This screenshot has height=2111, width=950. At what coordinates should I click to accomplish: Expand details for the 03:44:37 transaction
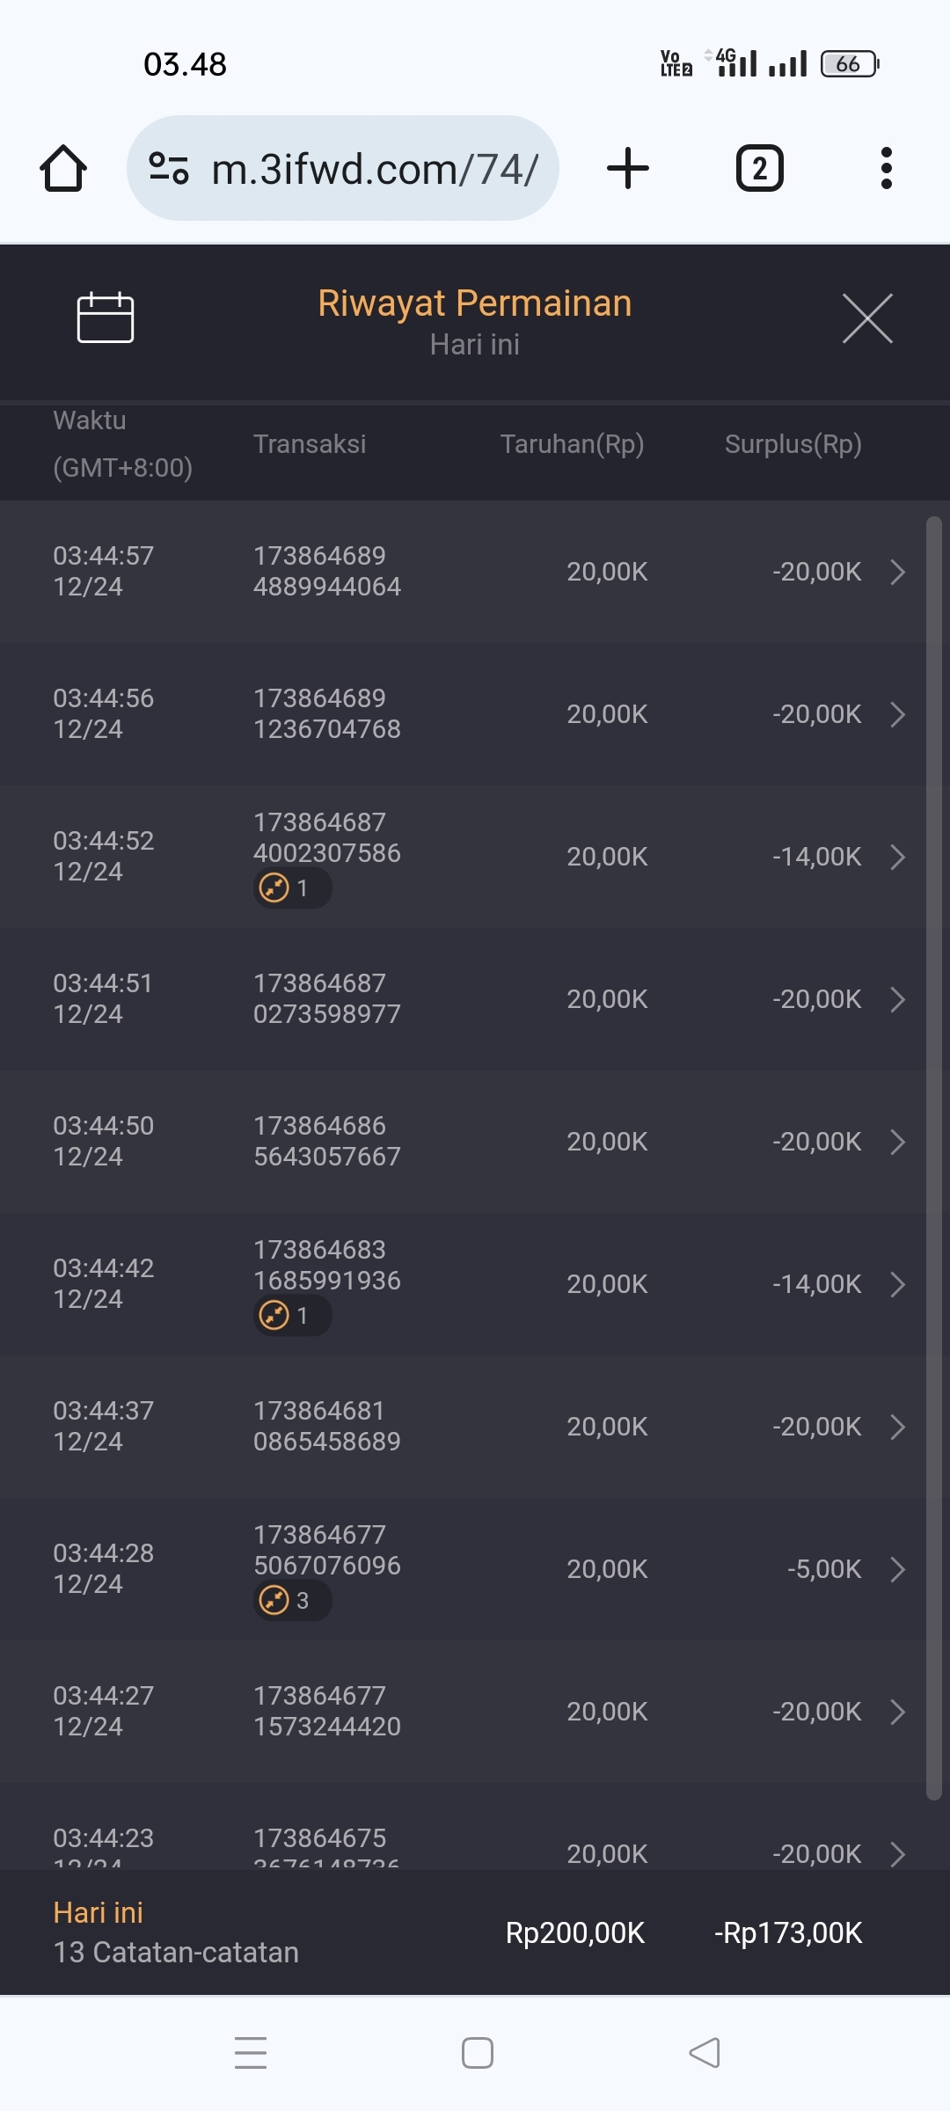click(897, 1427)
